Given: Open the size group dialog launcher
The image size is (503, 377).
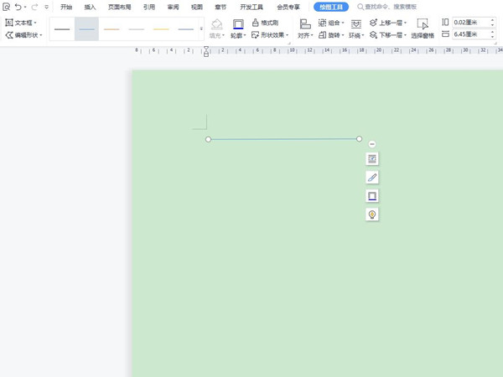Looking at the screenshot, I should pos(495,43).
